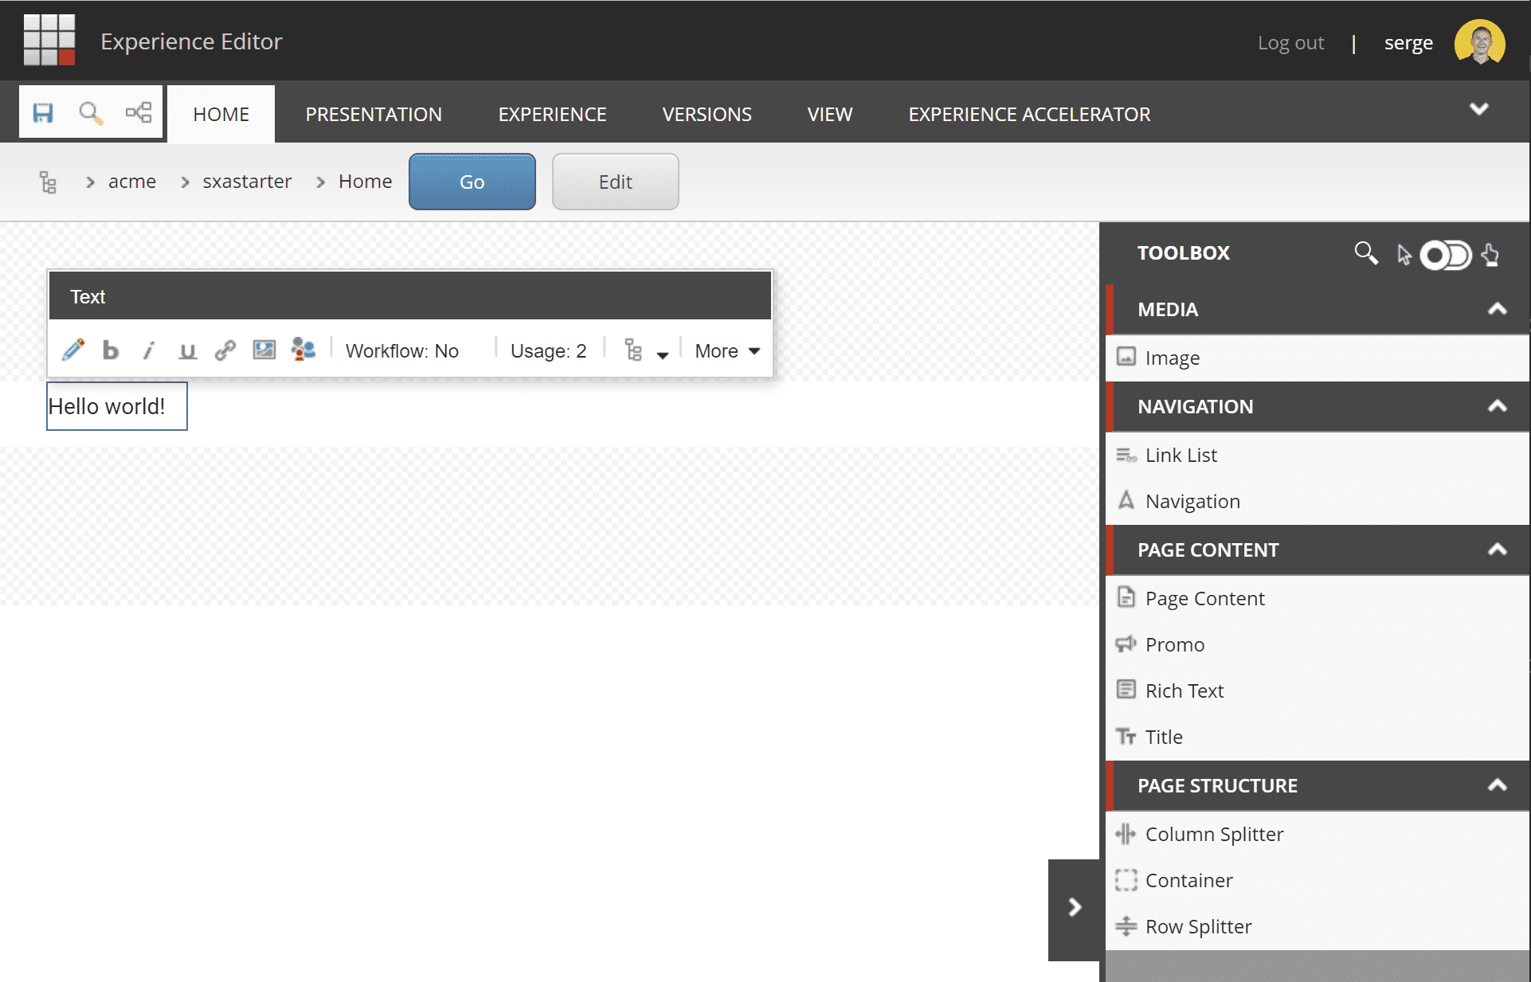Click the Save floppy disk icon

pos(43,112)
